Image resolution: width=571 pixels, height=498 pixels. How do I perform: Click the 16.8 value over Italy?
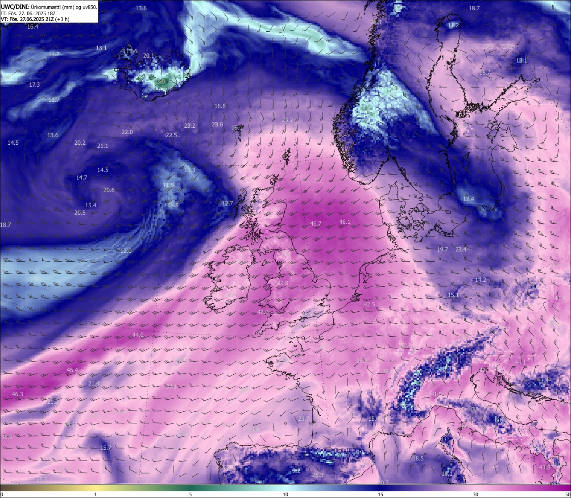473,410
